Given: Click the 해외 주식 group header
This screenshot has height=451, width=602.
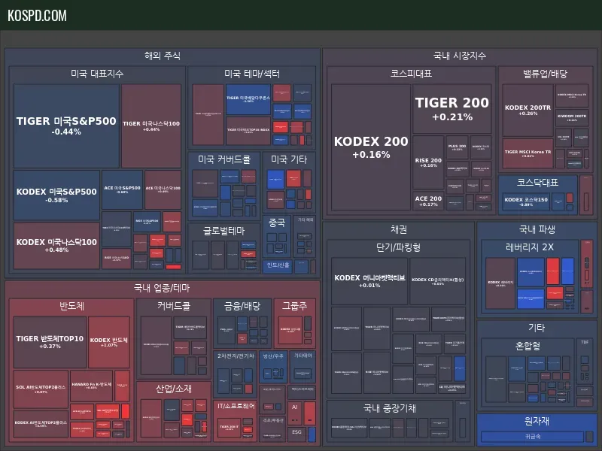Looking at the screenshot, I should (x=163, y=56).
